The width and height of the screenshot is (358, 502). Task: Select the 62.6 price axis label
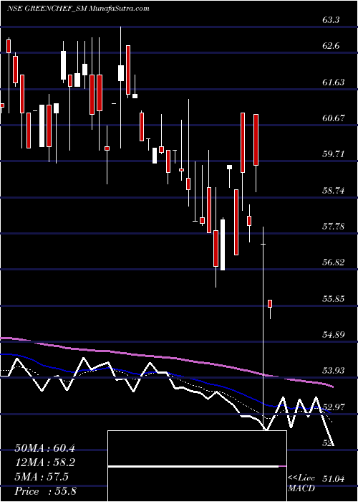(331, 46)
